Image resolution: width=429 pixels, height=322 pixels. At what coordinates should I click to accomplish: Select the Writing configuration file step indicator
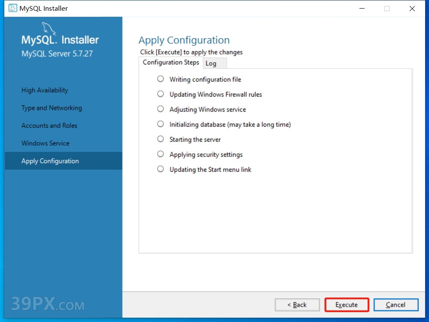pos(161,79)
